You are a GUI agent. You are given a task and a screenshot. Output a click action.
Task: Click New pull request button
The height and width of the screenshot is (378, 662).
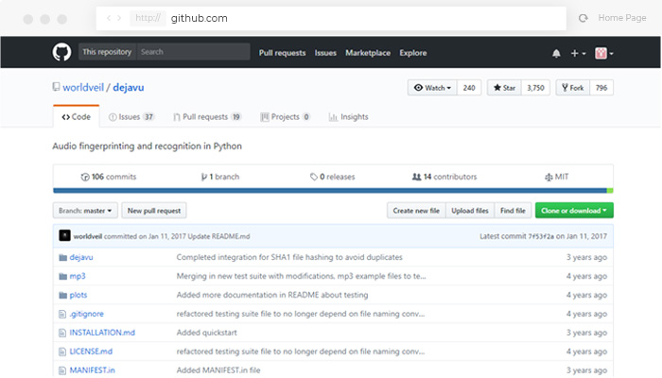(154, 211)
